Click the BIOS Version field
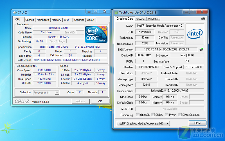The width and height of the screenshot is (225, 141). (x=166, y=50)
